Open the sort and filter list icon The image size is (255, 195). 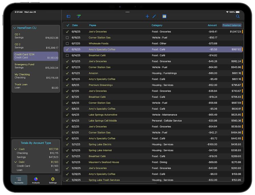[x=79, y=16]
